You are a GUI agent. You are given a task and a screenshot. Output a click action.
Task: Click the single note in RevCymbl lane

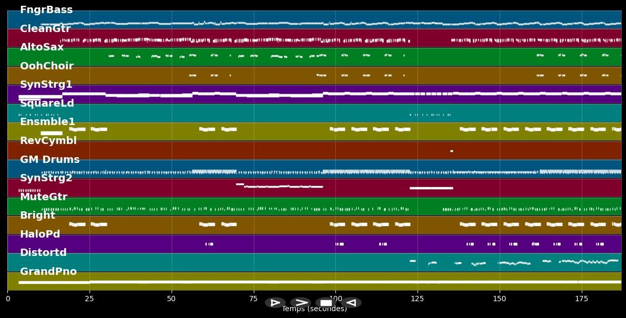pyautogui.click(x=451, y=151)
